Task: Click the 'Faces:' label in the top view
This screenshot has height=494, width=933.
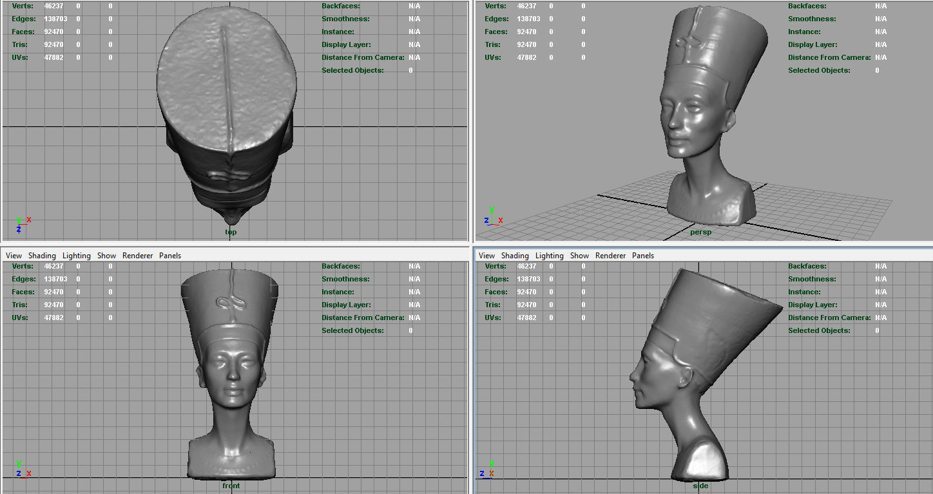Action: pos(23,32)
